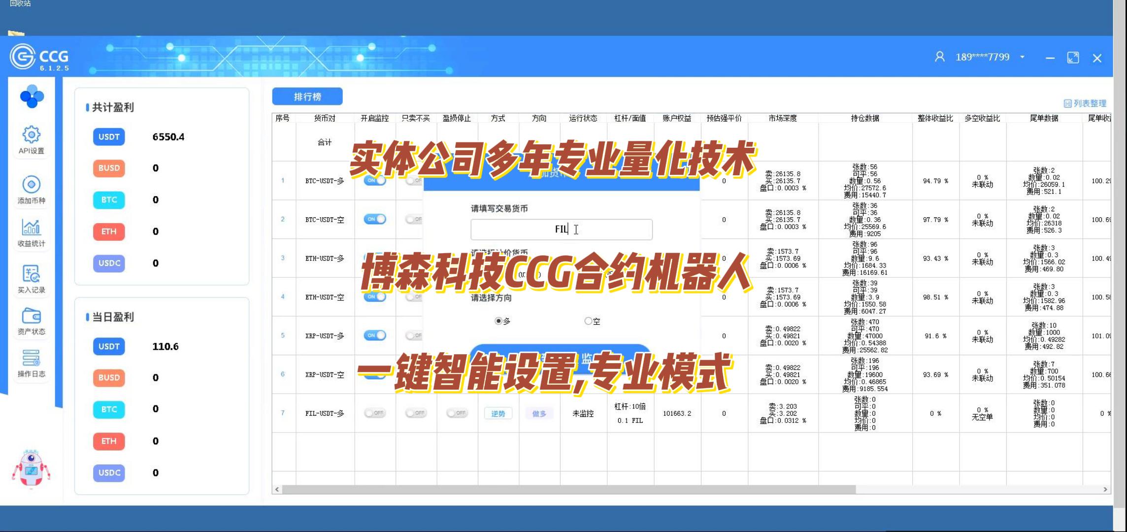Select the ETH-USDT-多 row name
The height and width of the screenshot is (532, 1127).
pos(325,258)
